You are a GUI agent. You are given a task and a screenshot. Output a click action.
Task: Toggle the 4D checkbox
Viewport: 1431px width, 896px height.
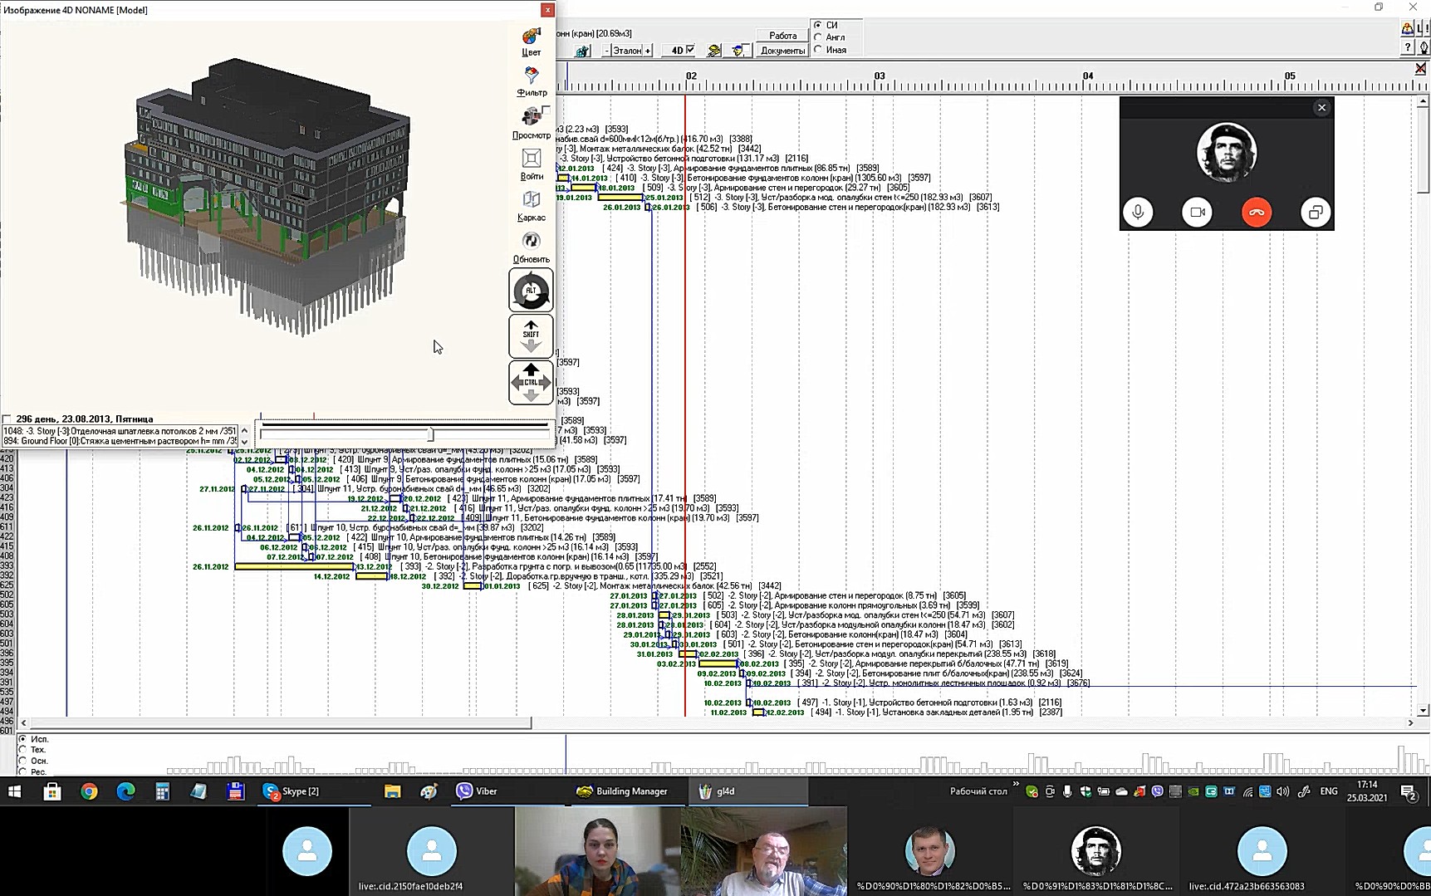[690, 50]
